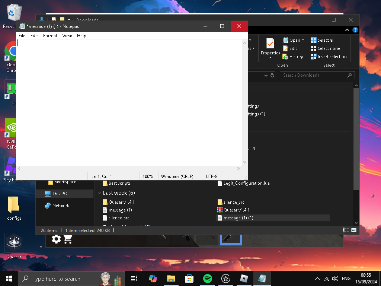Expand the address bar history dropdown
Viewport: 381px width, 286px height.
click(x=266, y=75)
